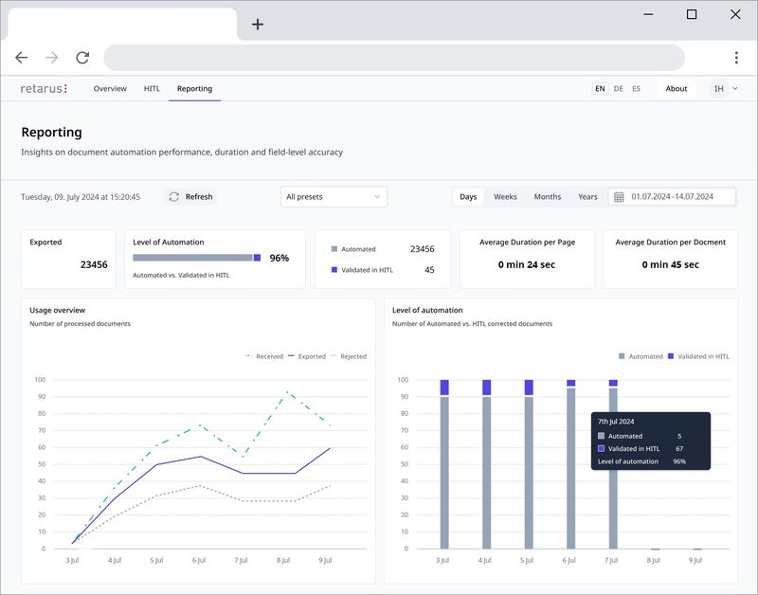758x595 pixels.
Task: Select the Weeks granularity
Action: 505,197
